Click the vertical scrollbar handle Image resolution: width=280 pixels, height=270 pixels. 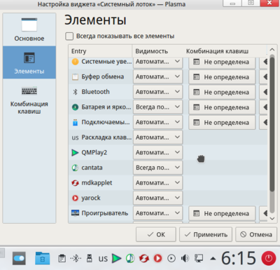[272, 124]
